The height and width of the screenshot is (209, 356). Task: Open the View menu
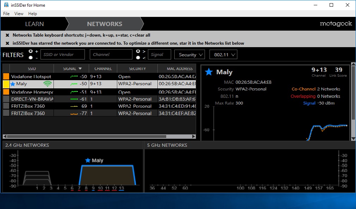coord(19,14)
